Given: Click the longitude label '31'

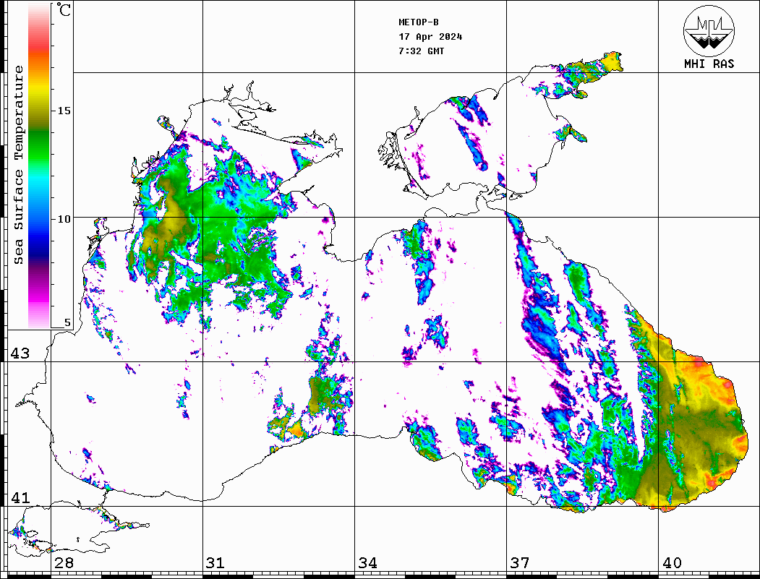Looking at the screenshot, I should [215, 562].
